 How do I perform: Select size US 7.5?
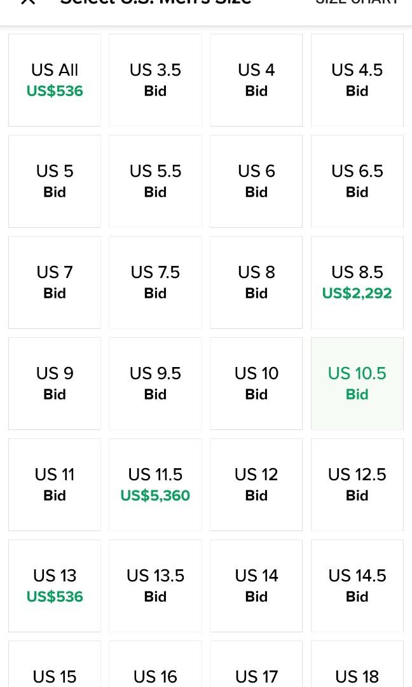[155, 282]
